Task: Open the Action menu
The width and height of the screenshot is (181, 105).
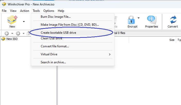Action: click(24, 11)
